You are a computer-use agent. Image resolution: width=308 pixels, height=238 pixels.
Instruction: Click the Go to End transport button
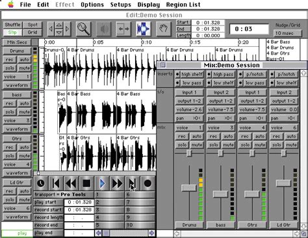click(133, 183)
